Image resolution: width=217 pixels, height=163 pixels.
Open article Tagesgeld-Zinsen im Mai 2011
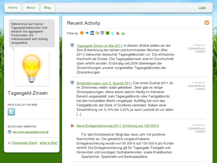pyautogui.click(x=99, y=46)
